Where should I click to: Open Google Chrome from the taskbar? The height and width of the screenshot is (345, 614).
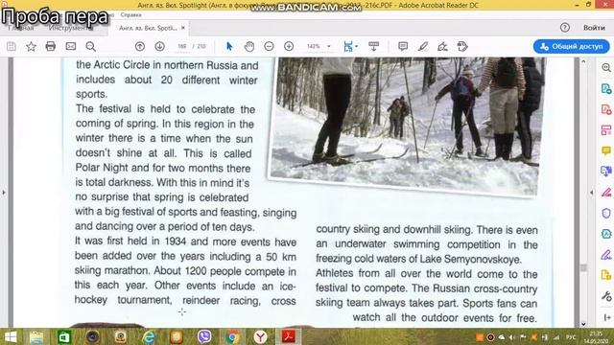tap(232, 336)
